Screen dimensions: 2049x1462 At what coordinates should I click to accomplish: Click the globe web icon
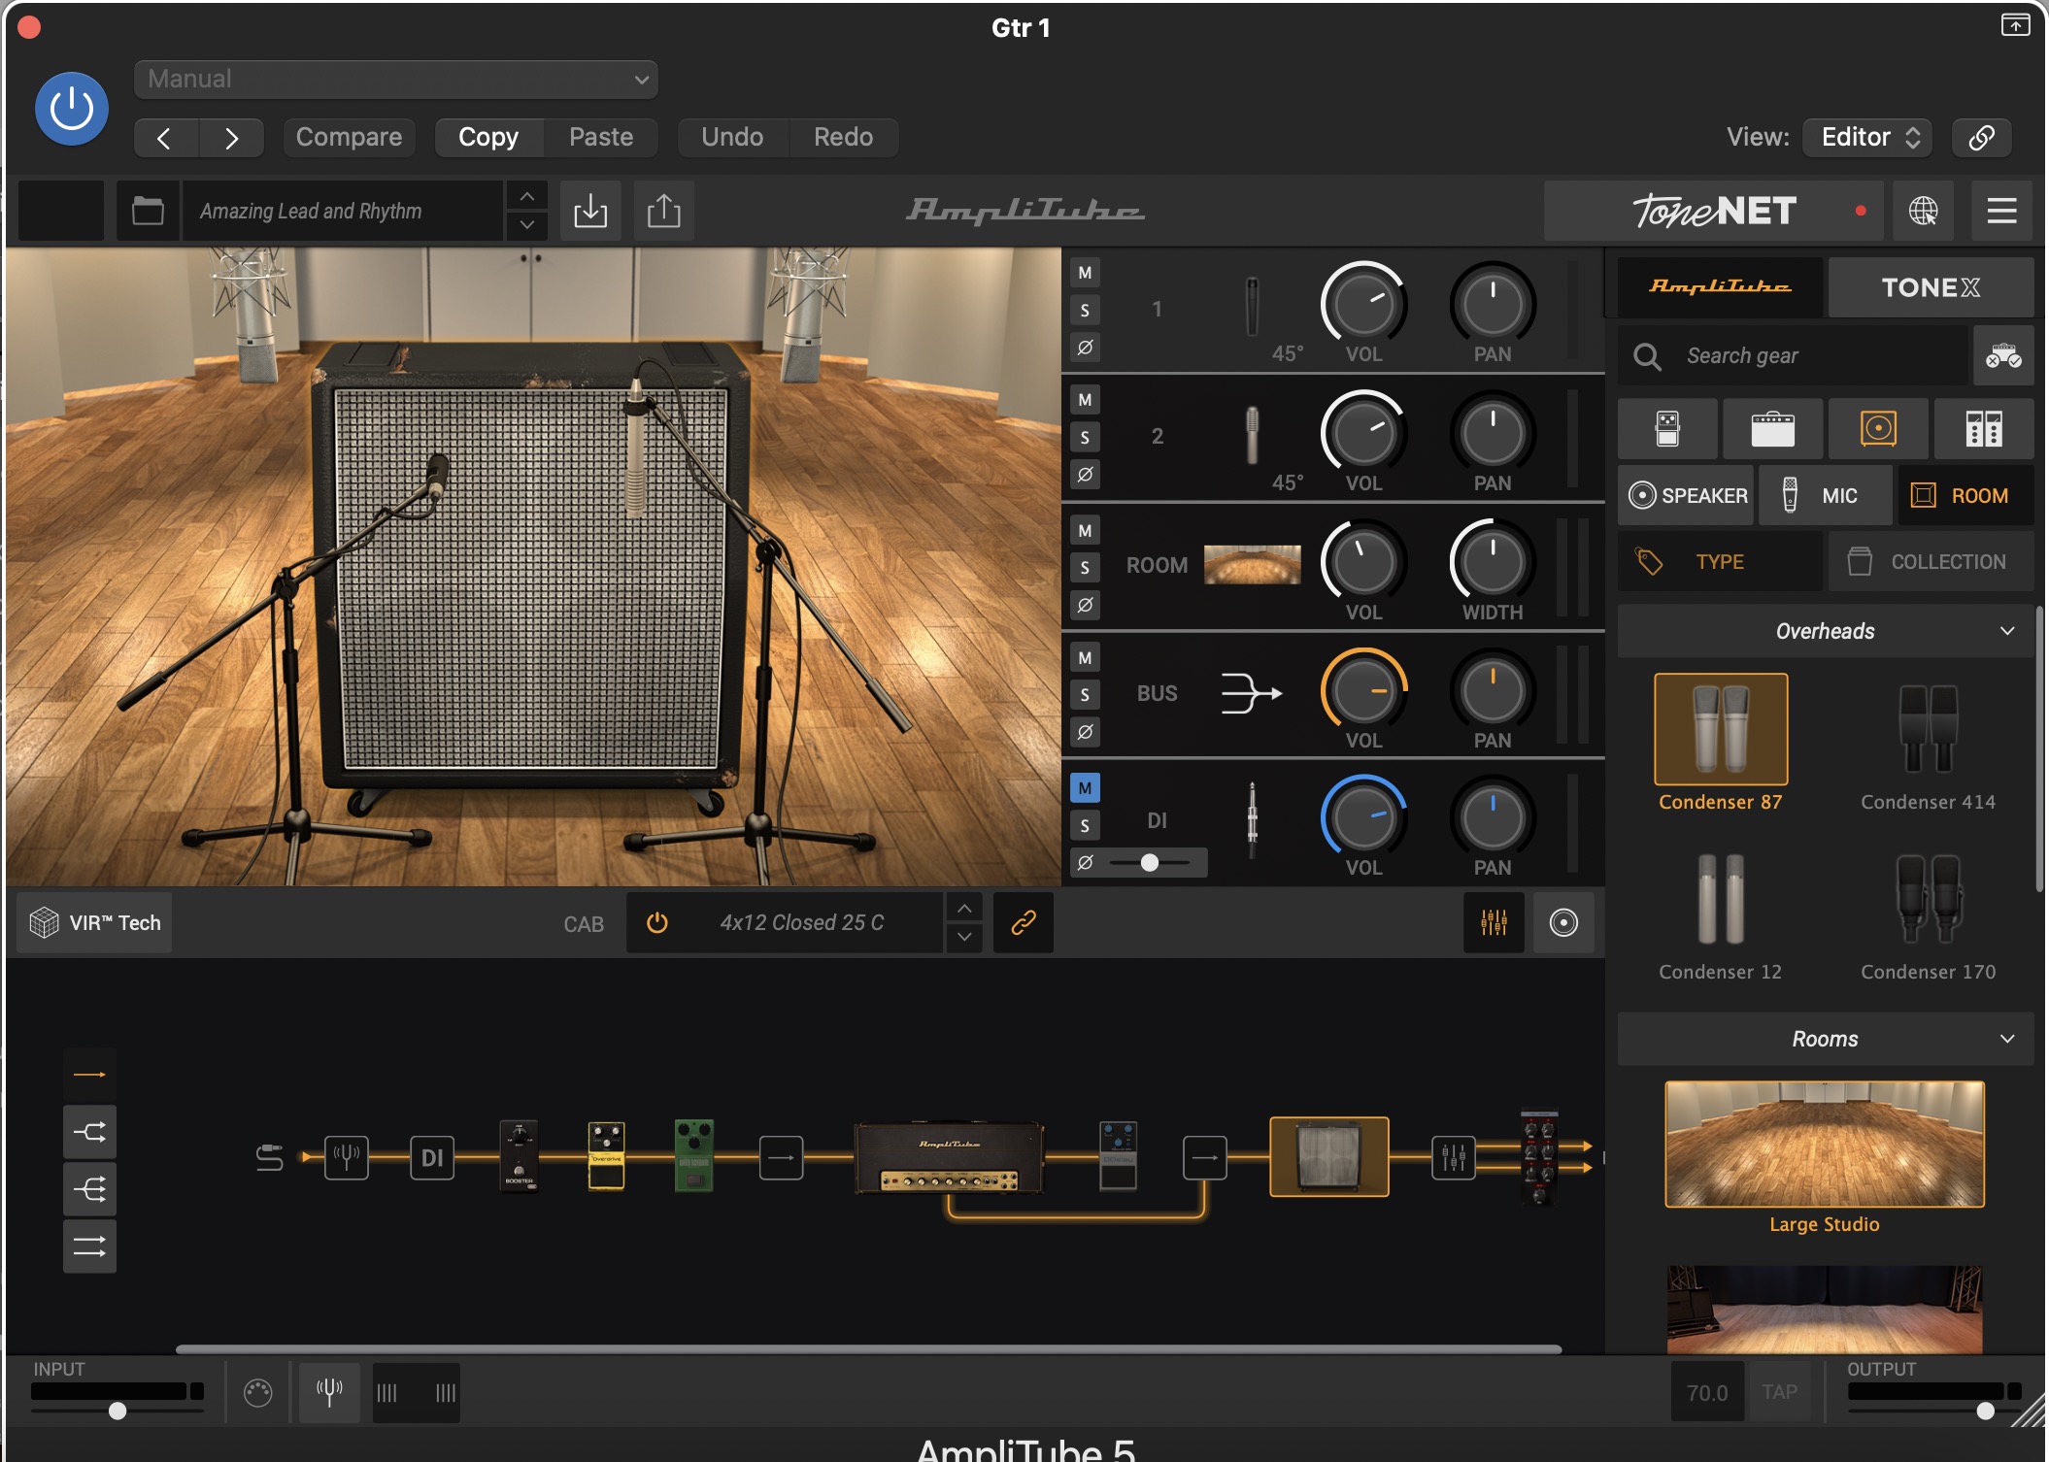(1923, 211)
